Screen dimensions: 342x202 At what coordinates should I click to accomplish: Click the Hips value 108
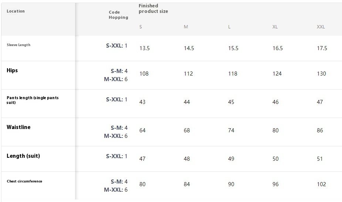coord(144,74)
